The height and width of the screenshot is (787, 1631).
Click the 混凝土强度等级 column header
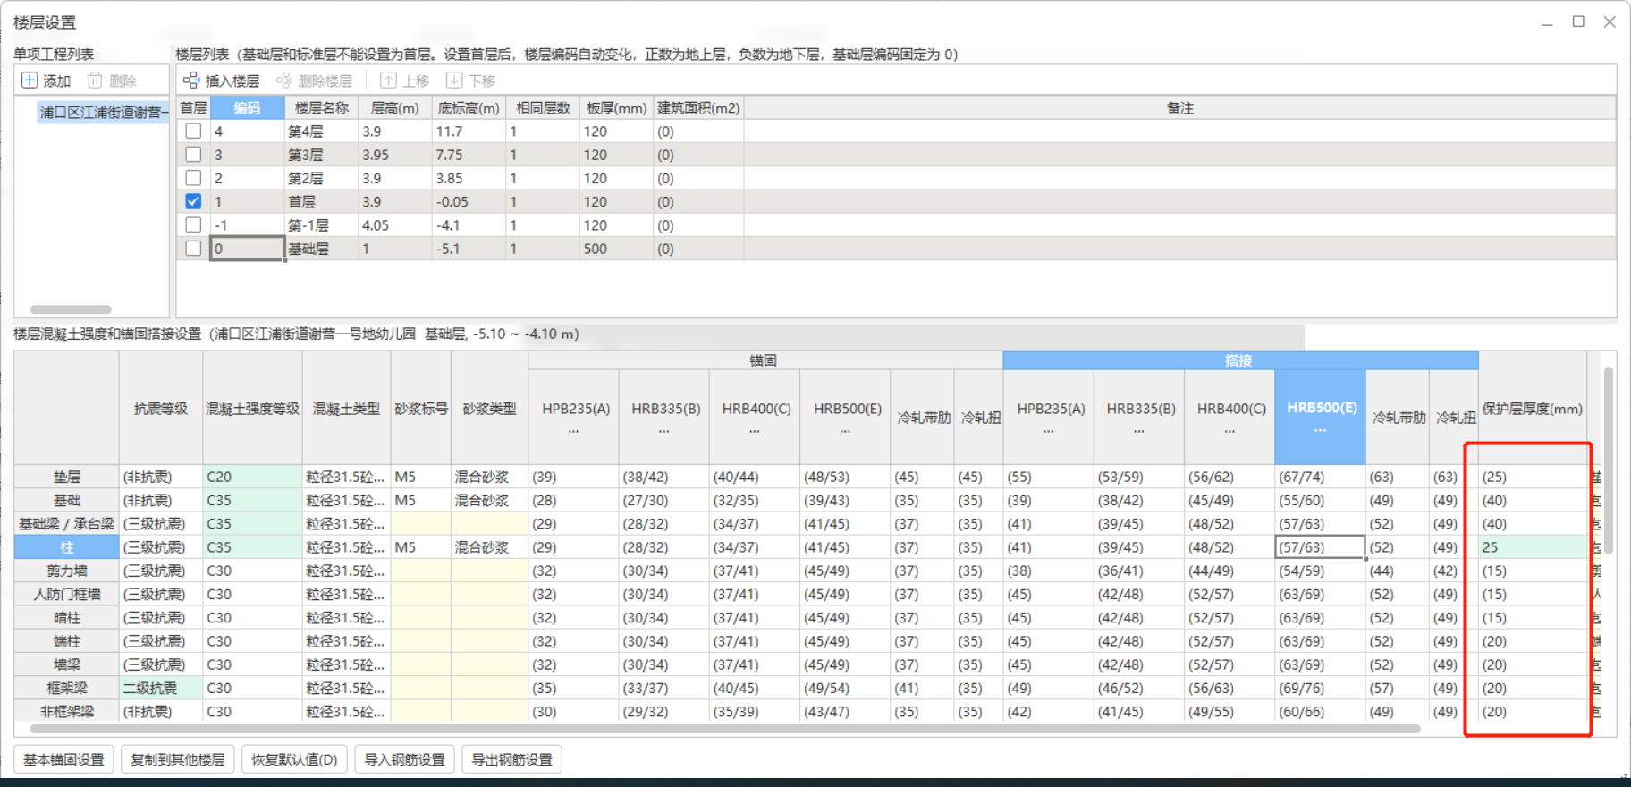[x=253, y=409]
